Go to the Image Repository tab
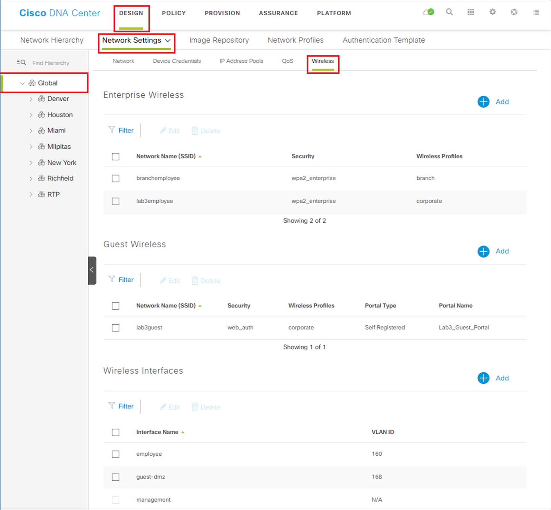 (219, 40)
